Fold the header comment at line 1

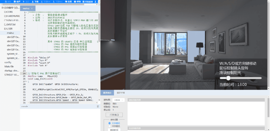[26, 12]
